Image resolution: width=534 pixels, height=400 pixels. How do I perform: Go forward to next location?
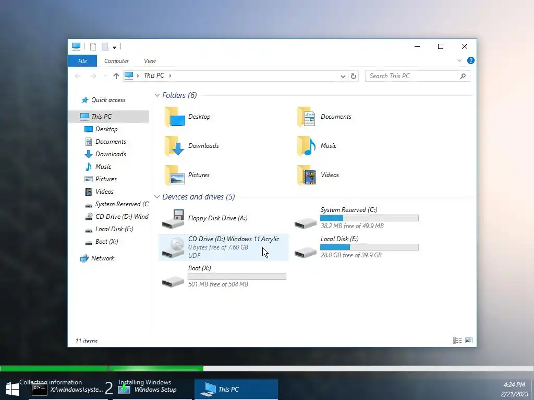tap(93, 76)
